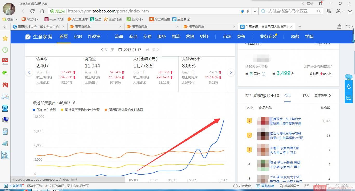355x191 pixels.
Task: Restore closed tab with undo icon
Action: 348,26
